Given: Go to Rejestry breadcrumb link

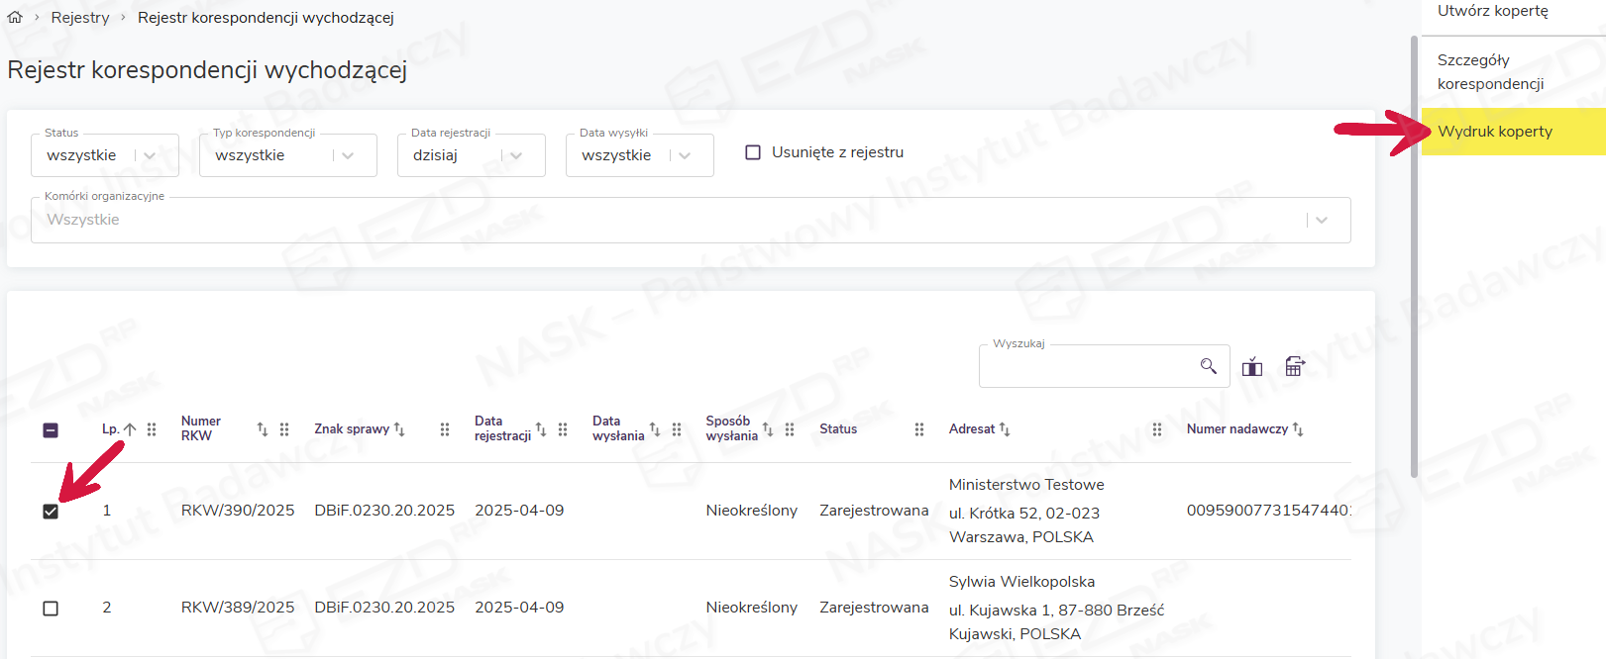Looking at the screenshot, I should (x=80, y=18).
